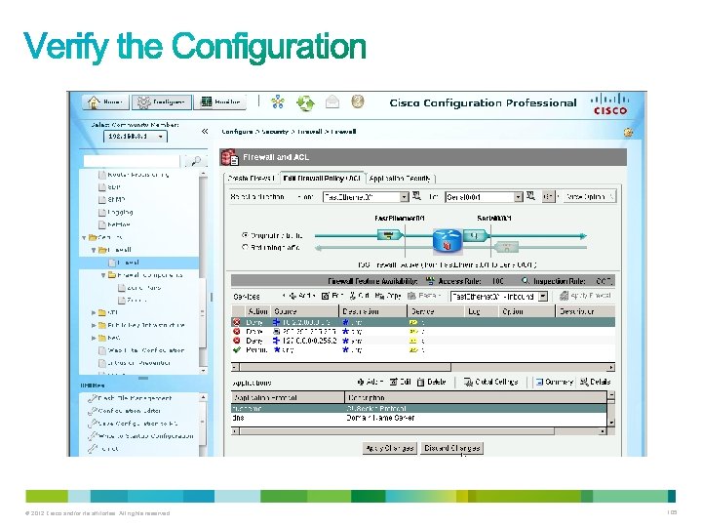Click Add in the Applications toolbar
This screenshot has height=527, width=702.
(x=370, y=382)
